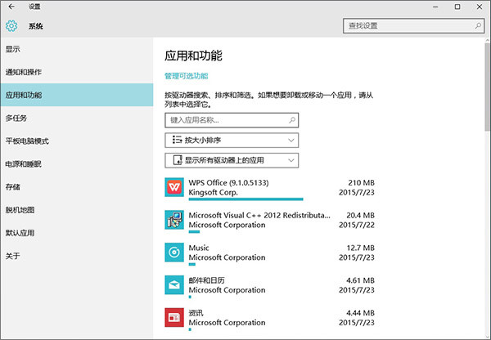Open 存储 settings in sidebar
The image size is (491, 340).
point(13,187)
